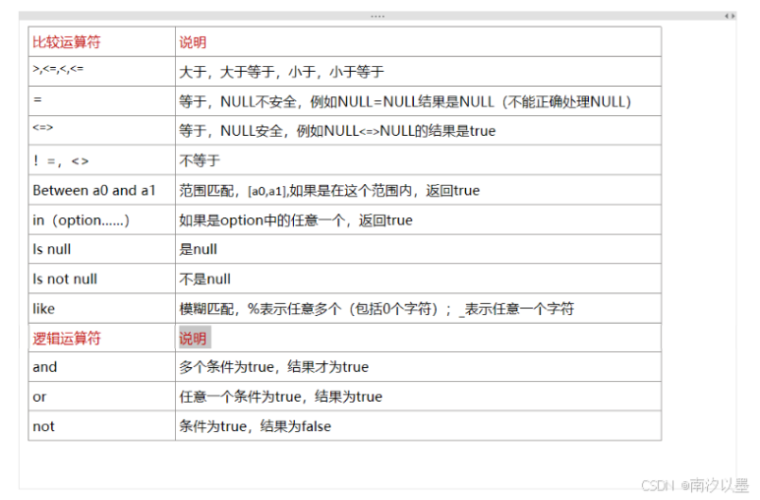Click the dotted grip handle on the top bar
Screen dimensions: 760x500
point(378,17)
